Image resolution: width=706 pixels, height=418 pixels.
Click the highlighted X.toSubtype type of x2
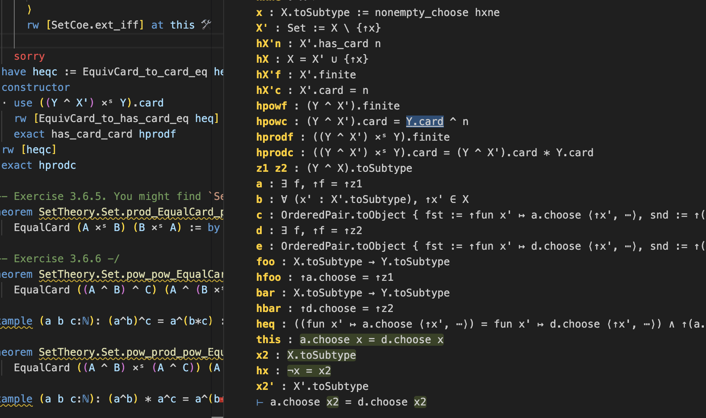tap(321, 355)
